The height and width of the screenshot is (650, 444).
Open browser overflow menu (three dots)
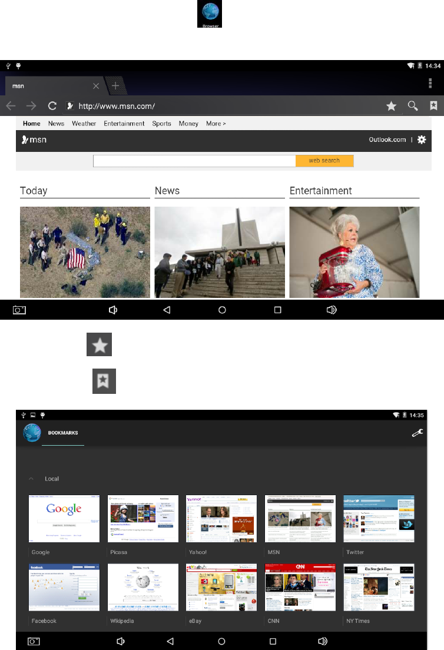[x=430, y=84]
